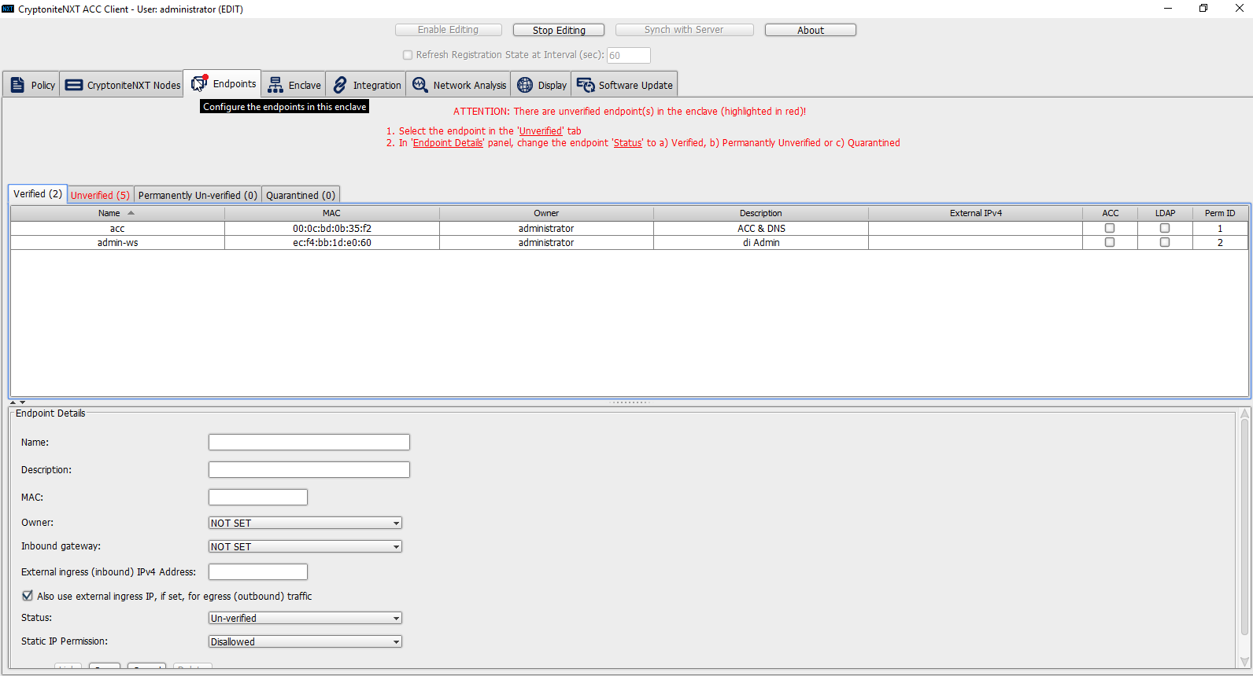
Task: Sort by the MAC column header
Action: coord(332,213)
